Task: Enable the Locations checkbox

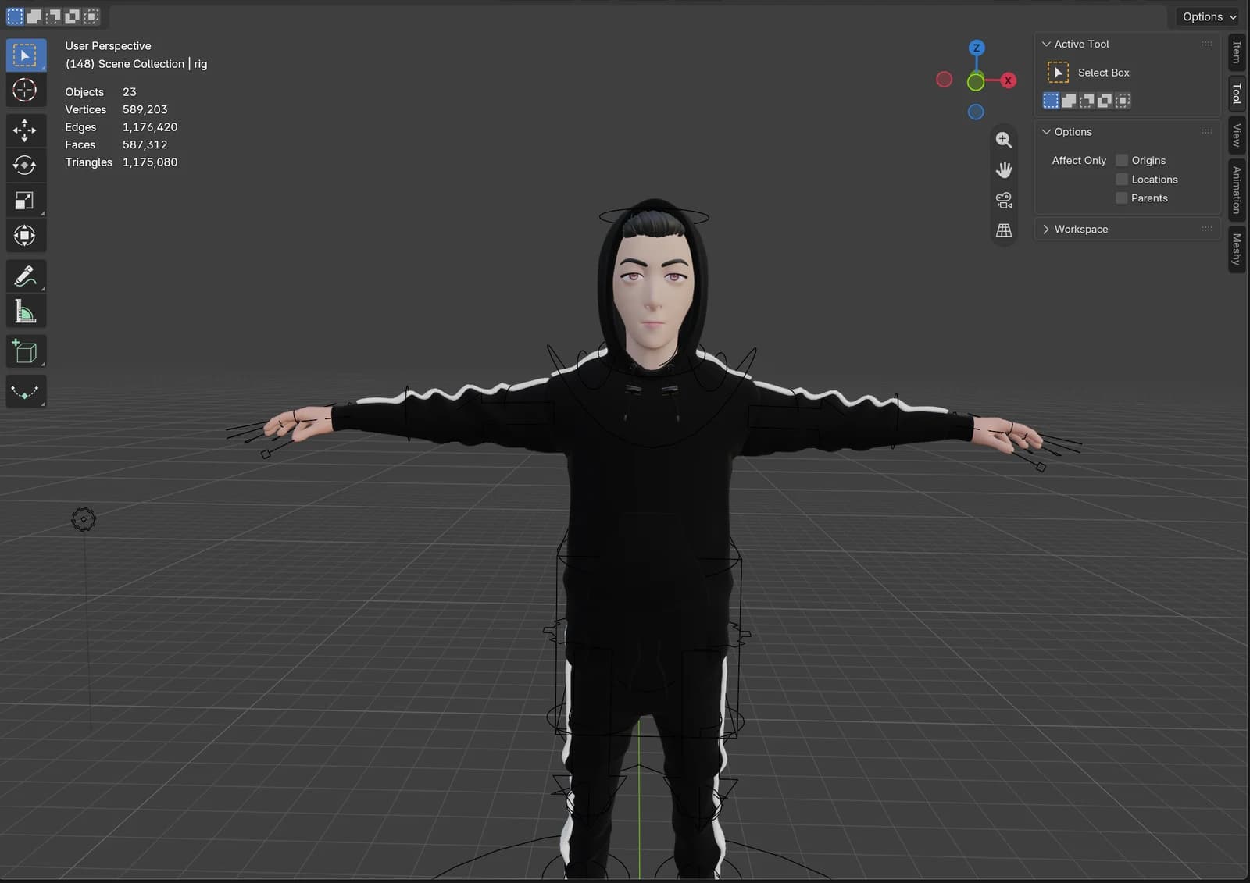Action: click(x=1122, y=180)
